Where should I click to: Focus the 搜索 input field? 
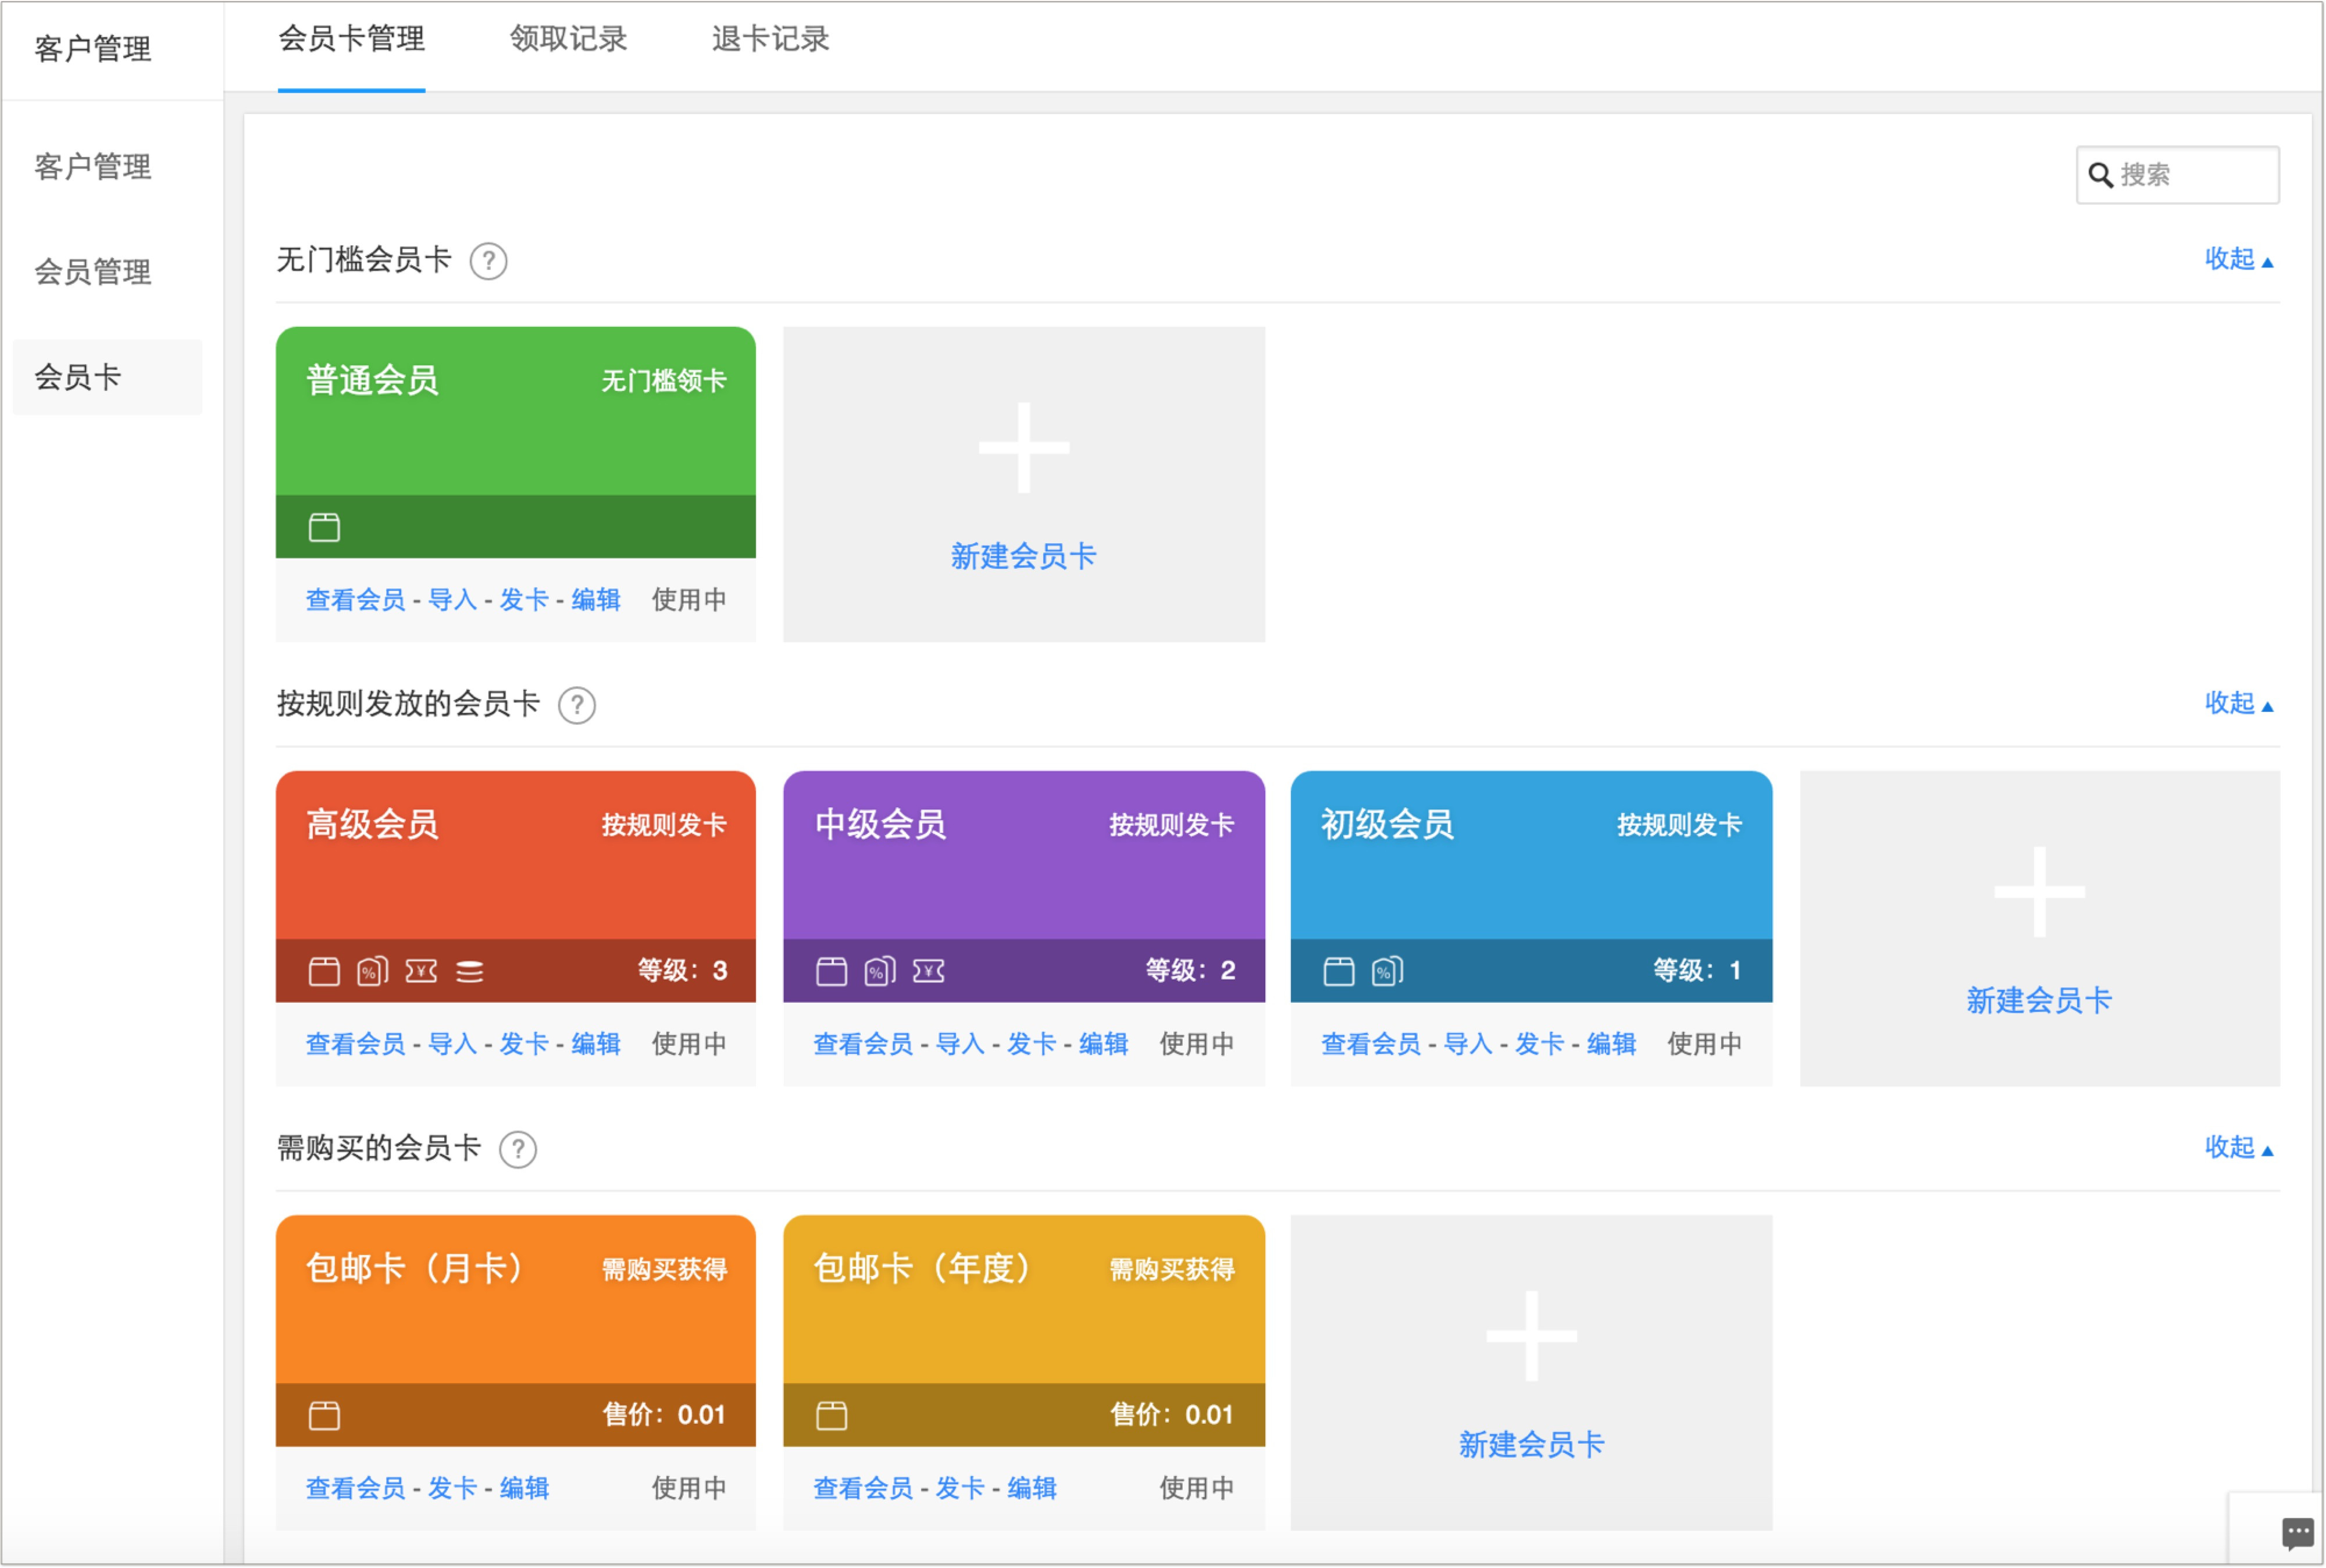(2178, 175)
